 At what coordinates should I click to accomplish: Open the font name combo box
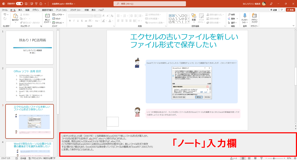(x=80, y=16)
